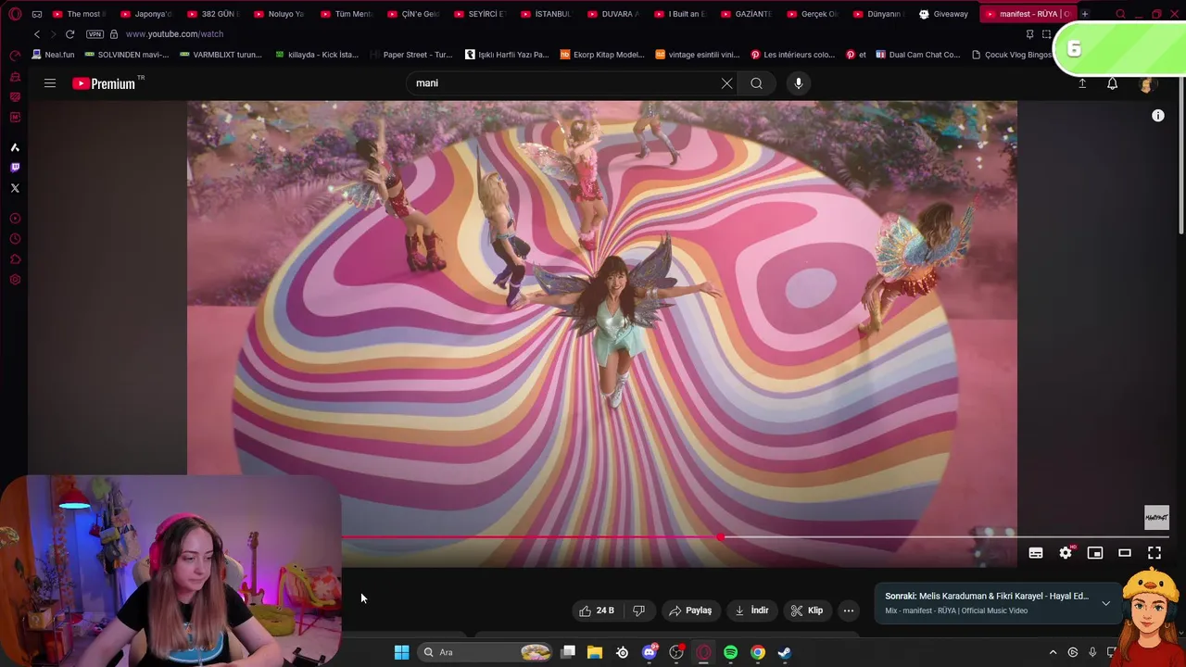The image size is (1186, 667).
Task: Open Spotify from the taskbar
Action: [x=730, y=652]
